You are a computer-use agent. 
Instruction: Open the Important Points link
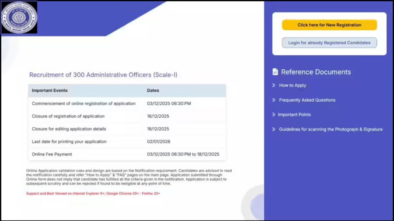coord(294,114)
